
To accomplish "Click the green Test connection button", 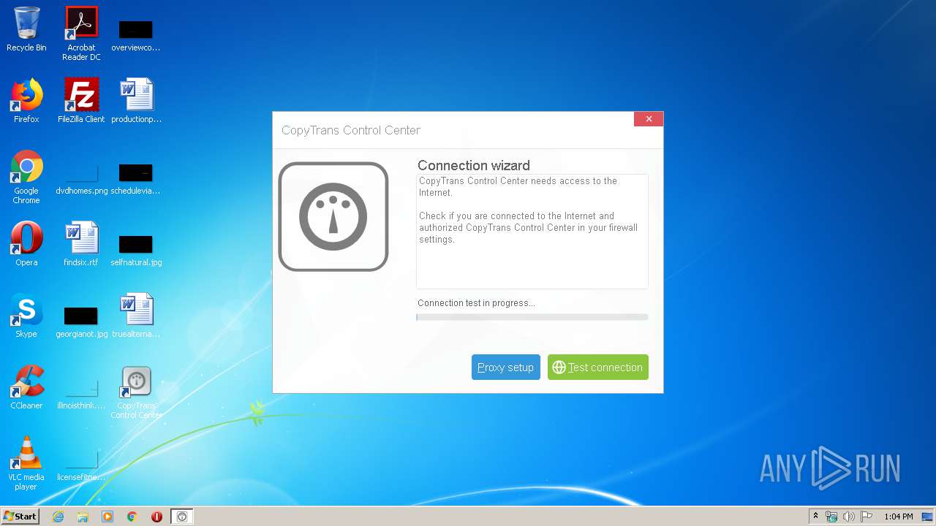I will coord(597,367).
